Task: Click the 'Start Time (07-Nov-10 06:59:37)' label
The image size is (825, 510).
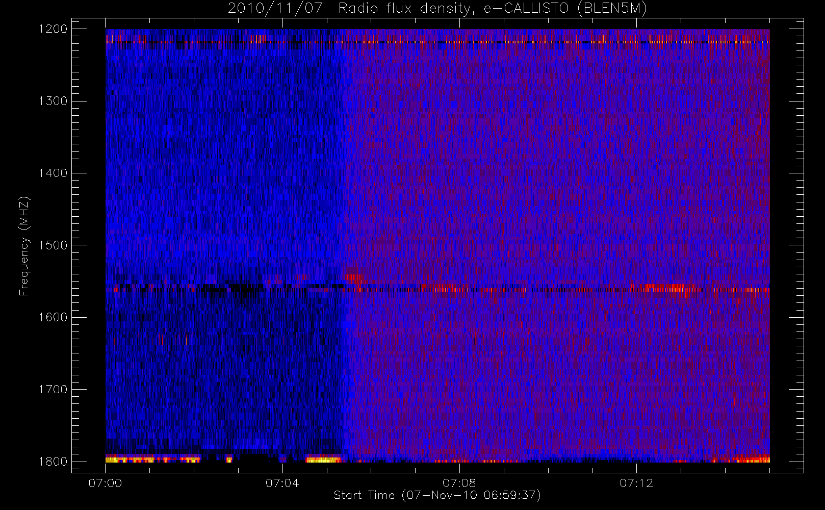Action: (437, 495)
